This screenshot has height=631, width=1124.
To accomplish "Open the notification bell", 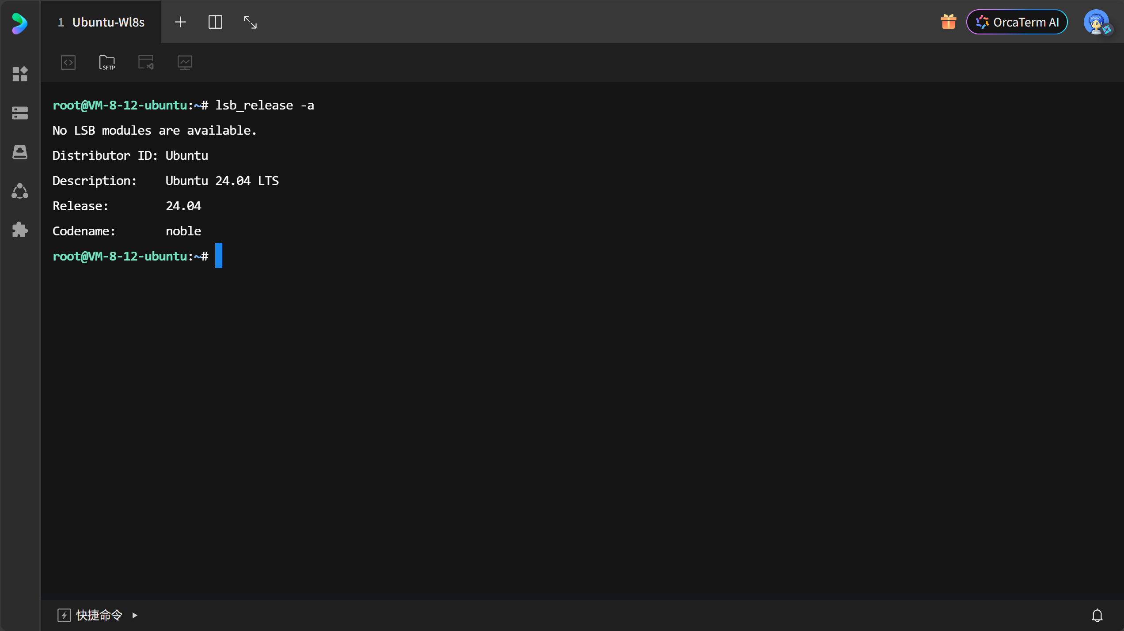I will tap(1097, 615).
